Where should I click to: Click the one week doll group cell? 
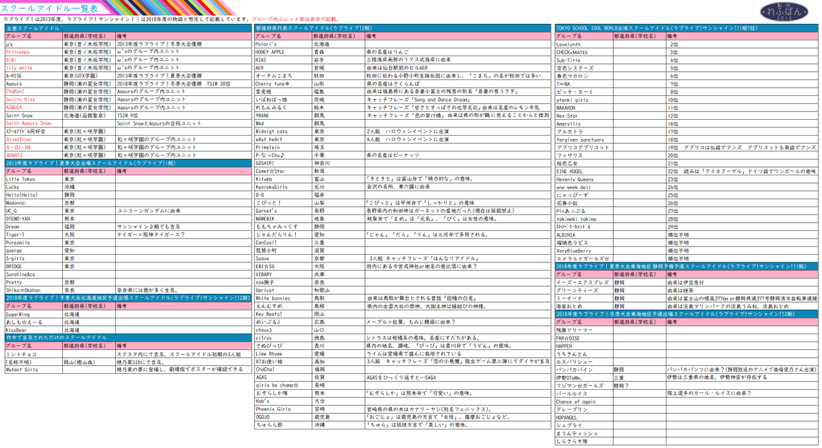(584, 186)
